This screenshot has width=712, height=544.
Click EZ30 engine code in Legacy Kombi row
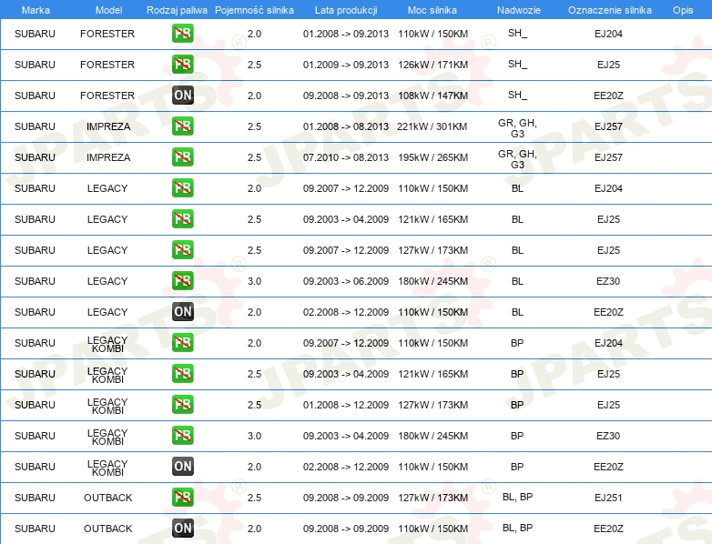(608, 436)
